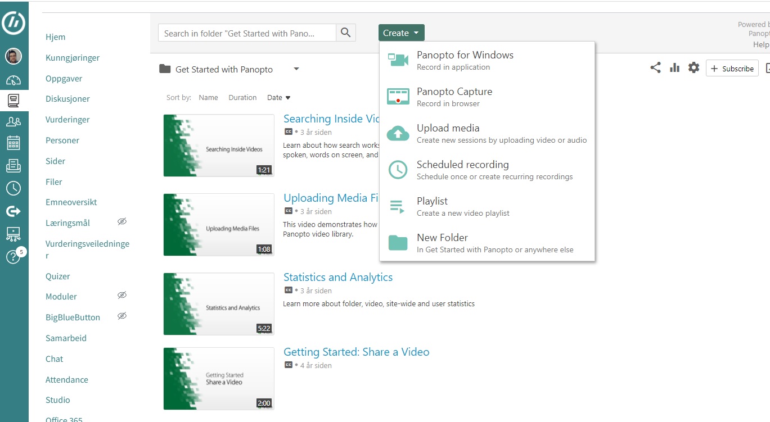Click the presentation board icon in sidebar
Screen dimensions: 770x422
click(x=13, y=234)
